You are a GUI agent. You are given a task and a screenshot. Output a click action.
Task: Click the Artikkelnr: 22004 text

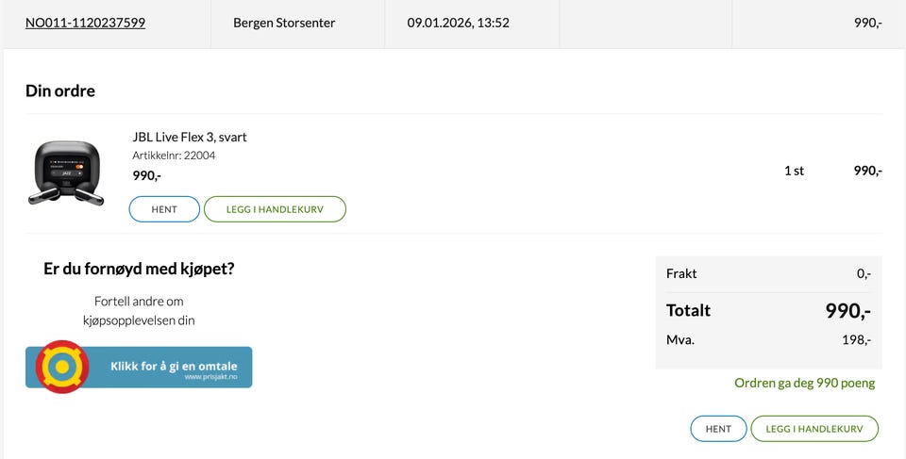click(174, 156)
